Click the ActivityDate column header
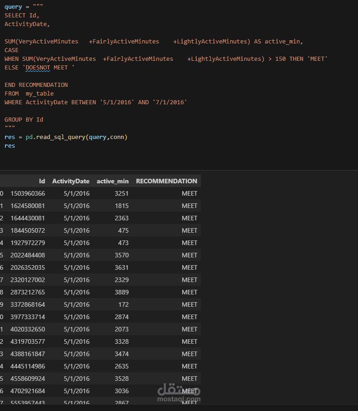The width and height of the screenshot is (358, 411). [71, 181]
